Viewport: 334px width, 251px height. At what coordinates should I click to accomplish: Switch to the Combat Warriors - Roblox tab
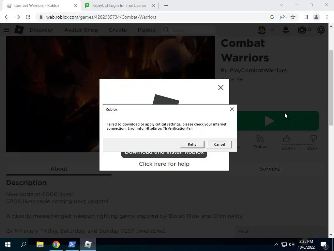[x=41, y=6]
